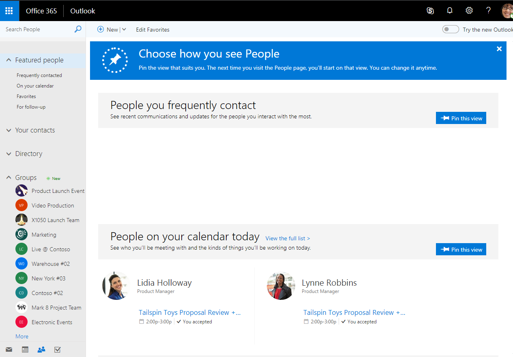This screenshot has width=513, height=357.
Task: Open the Warehouse #02 group icon
Action: point(21,263)
